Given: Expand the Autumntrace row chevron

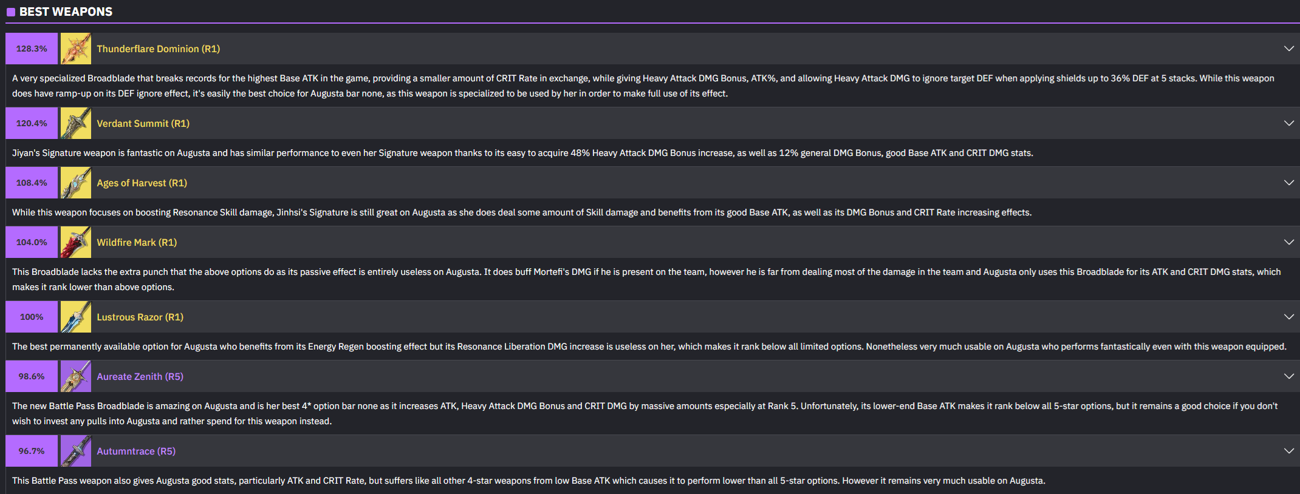Looking at the screenshot, I should coord(1288,451).
